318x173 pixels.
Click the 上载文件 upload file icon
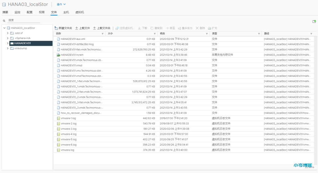[x=77, y=28]
